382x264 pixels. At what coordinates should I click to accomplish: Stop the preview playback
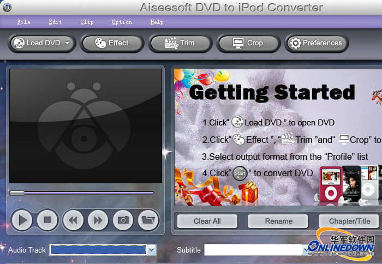coord(47,220)
